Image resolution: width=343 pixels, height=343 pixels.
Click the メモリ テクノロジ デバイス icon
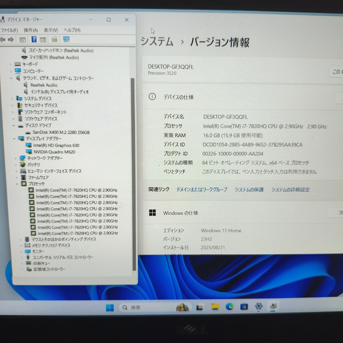pos(27,245)
